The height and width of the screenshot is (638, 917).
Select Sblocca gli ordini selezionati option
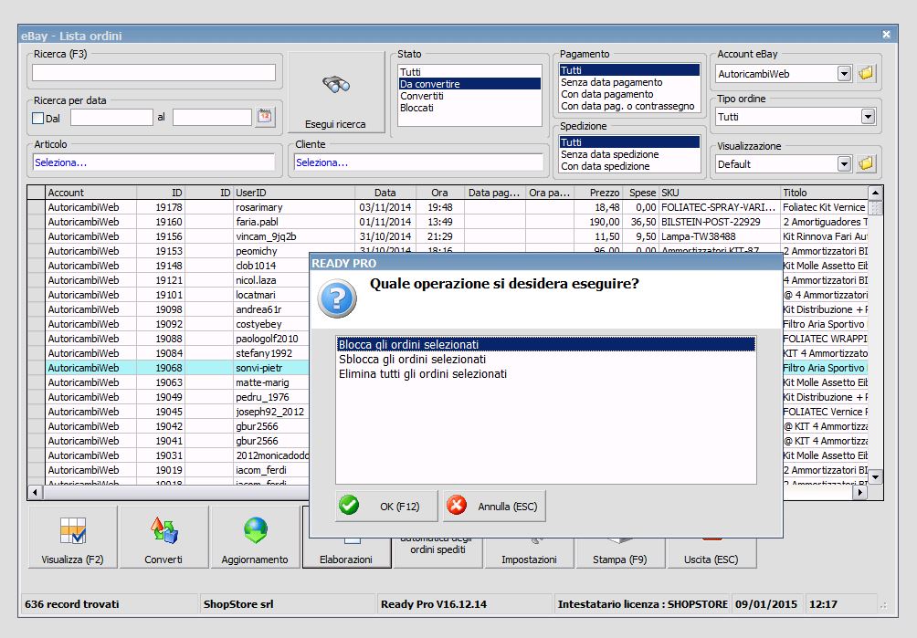[412, 360]
